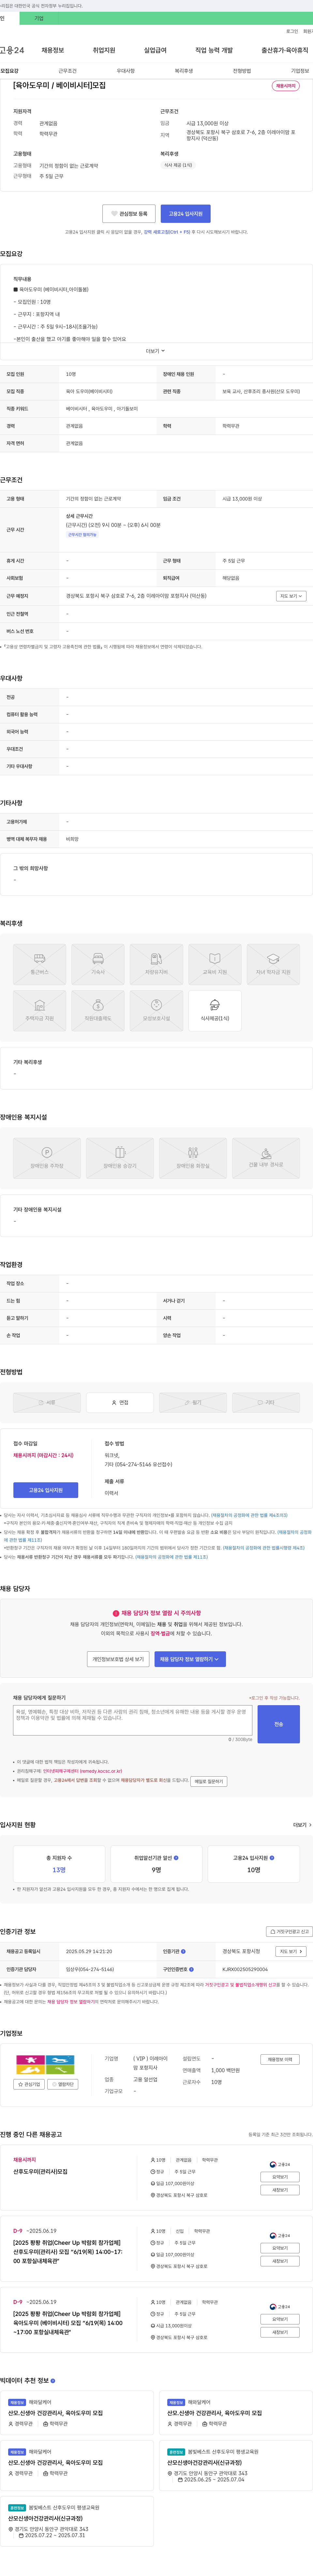This screenshot has height=2576, width=313.
Task: Toggle 열람제한 under company logo
Action: (63, 2084)
